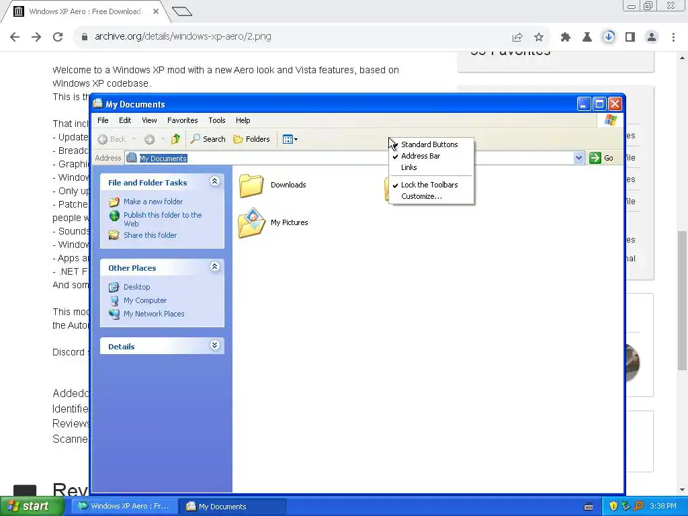Click the Chrome forward arrow
The height and width of the screenshot is (516, 688).
pyautogui.click(x=36, y=37)
